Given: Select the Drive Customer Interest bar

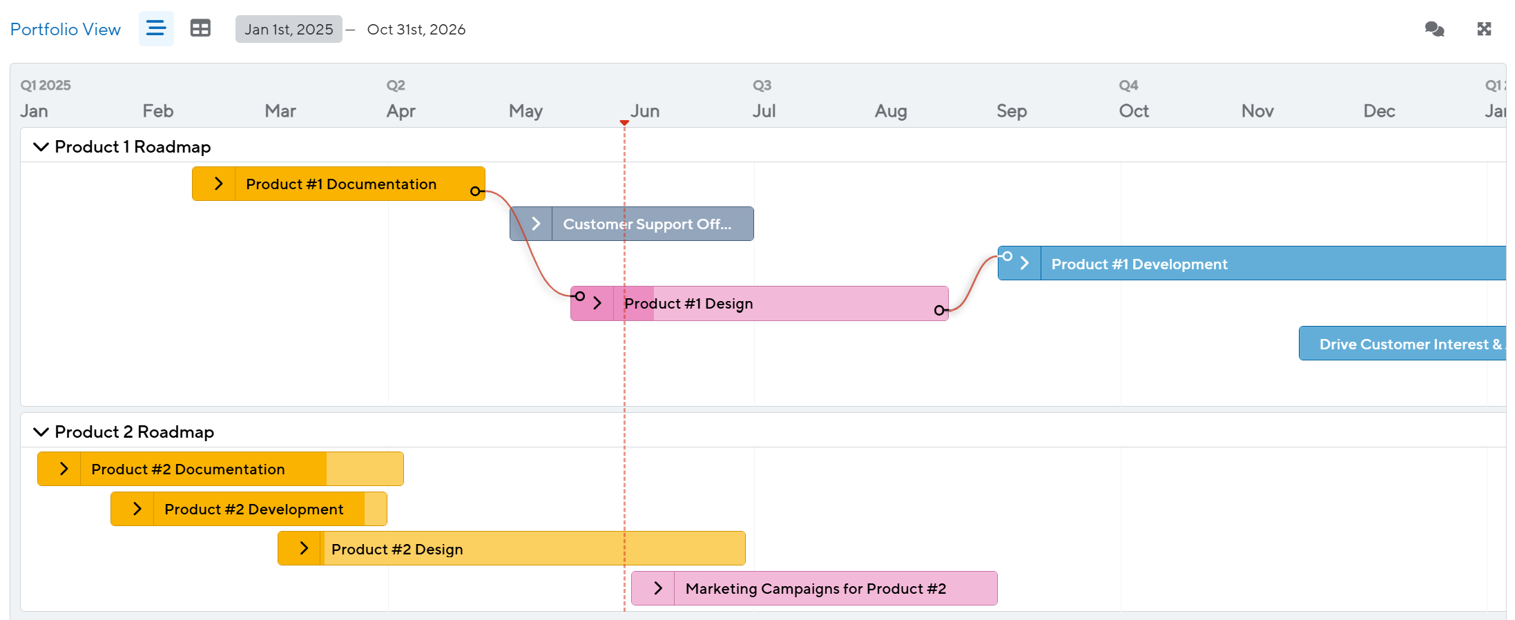Looking at the screenshot, I should coord(1402,344).
